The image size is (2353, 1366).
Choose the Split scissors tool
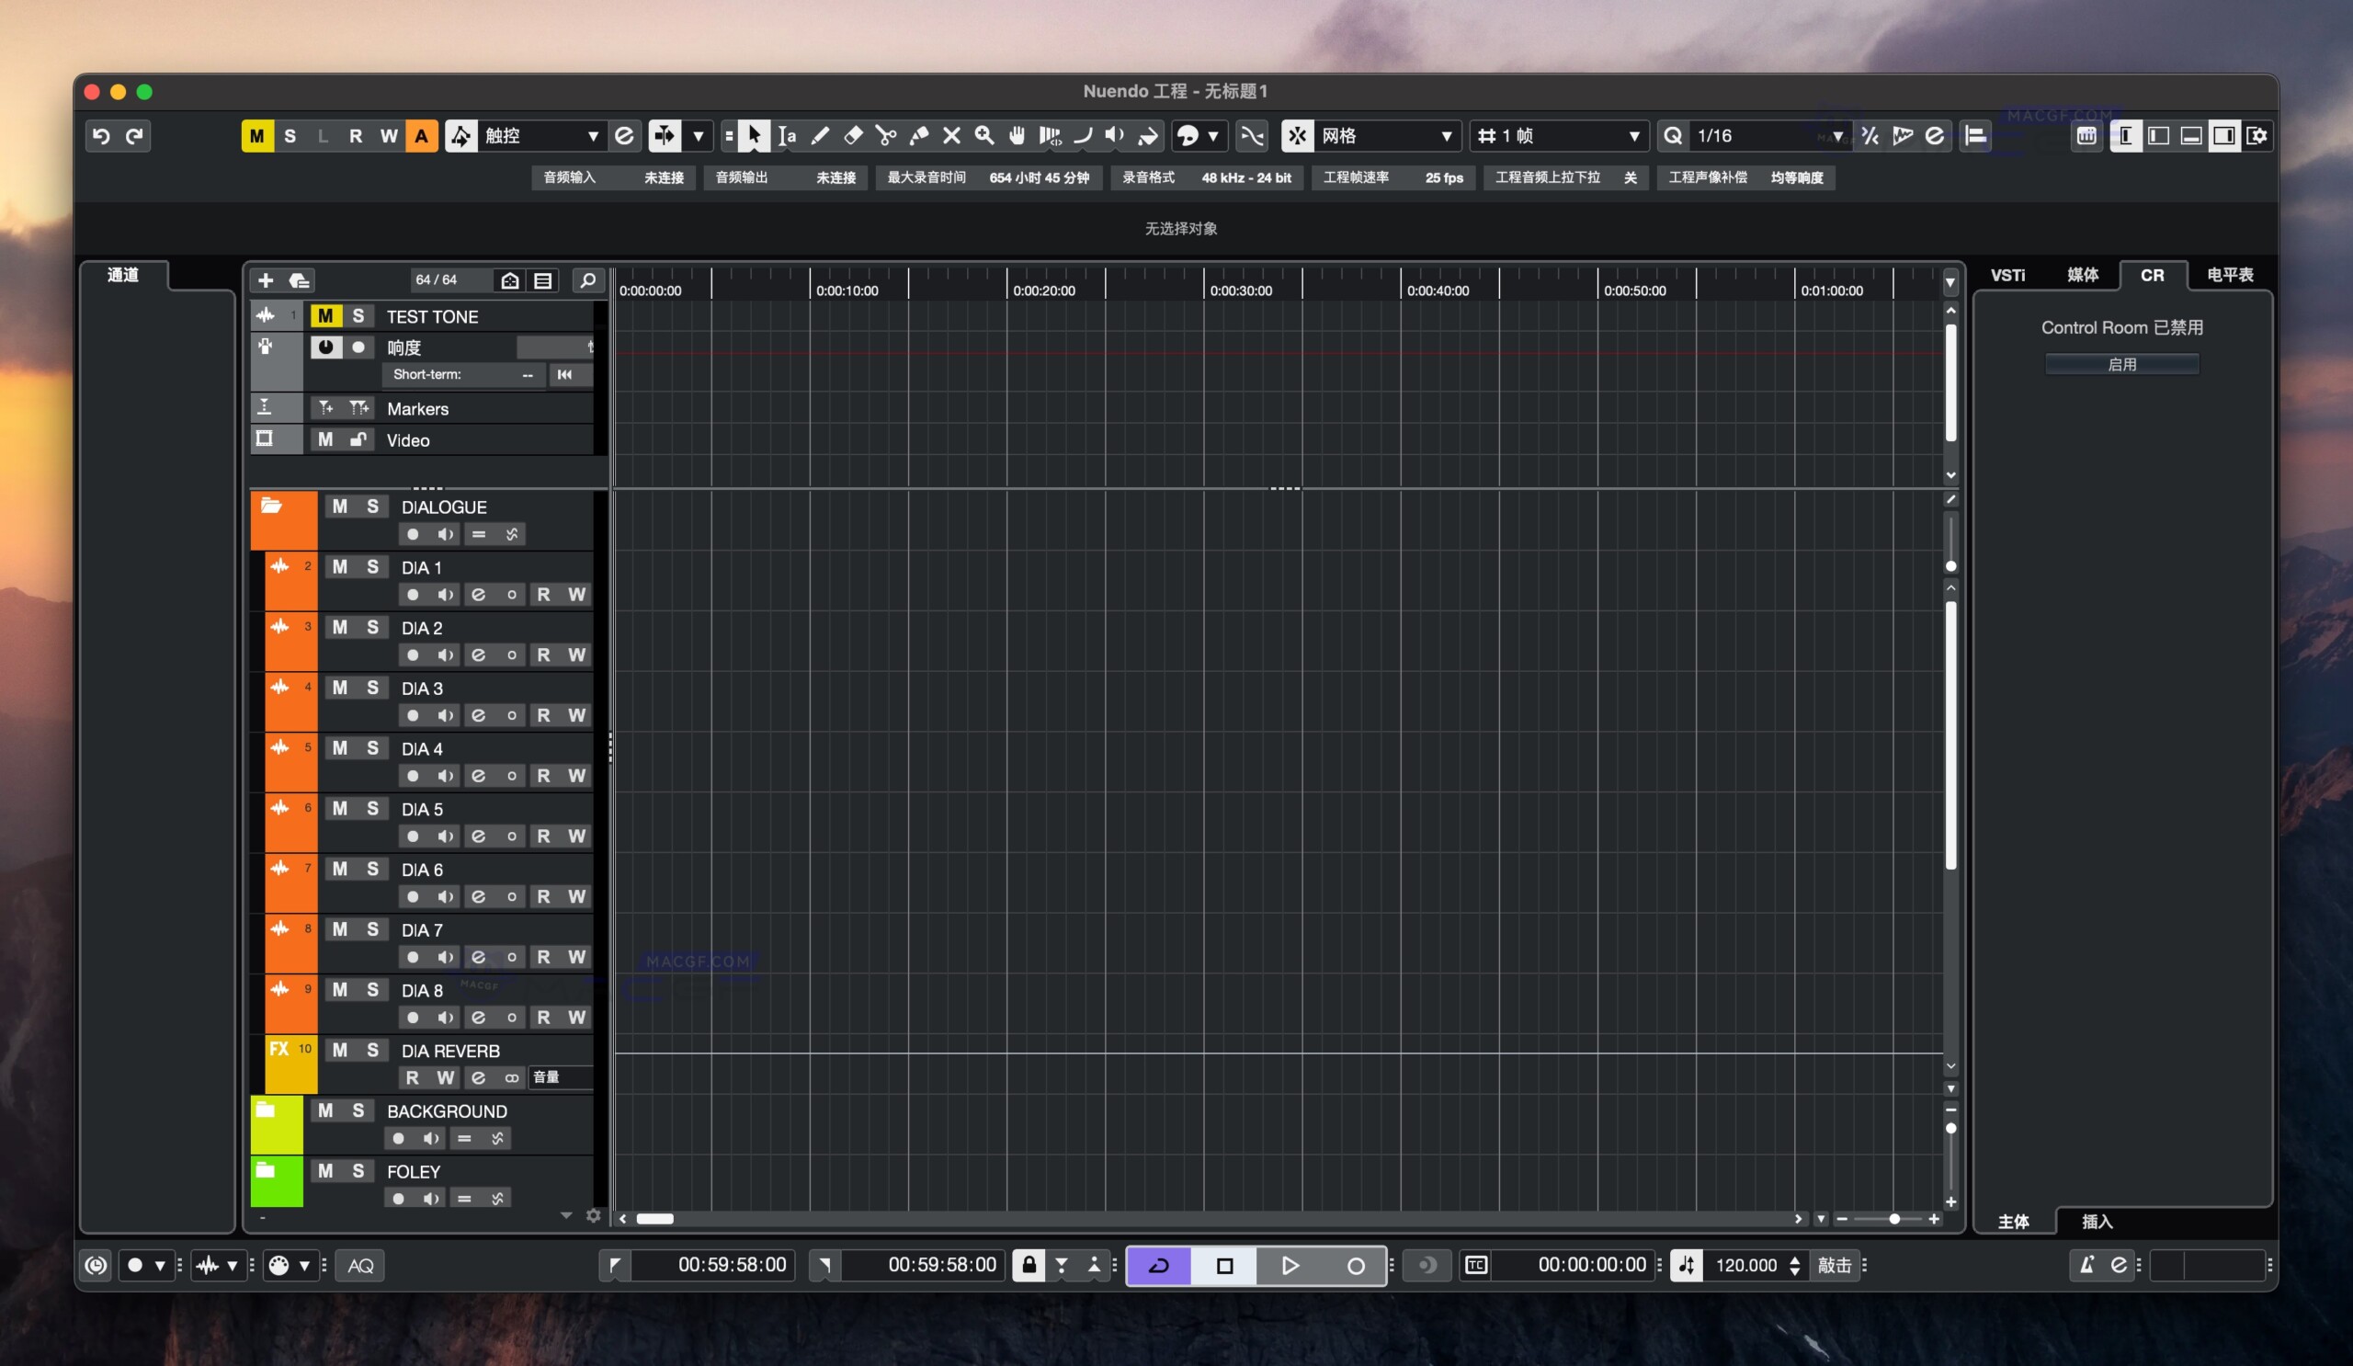[886, 135]
